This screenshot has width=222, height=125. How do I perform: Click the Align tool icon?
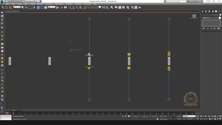tap(107, 7)
